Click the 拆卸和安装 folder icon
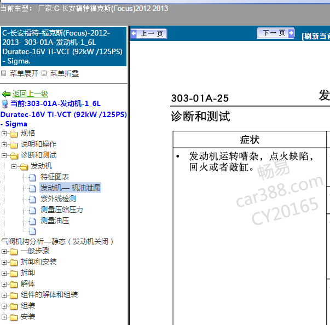 click(14, 262)
